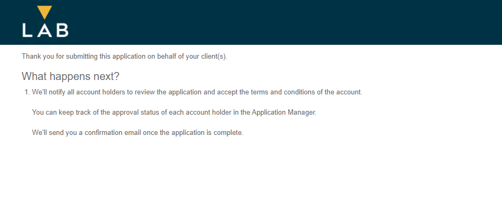Click the phrase 'each account holder'
Image resolution: width=502 pixels, height=200 pixels.
pos(197,113)
